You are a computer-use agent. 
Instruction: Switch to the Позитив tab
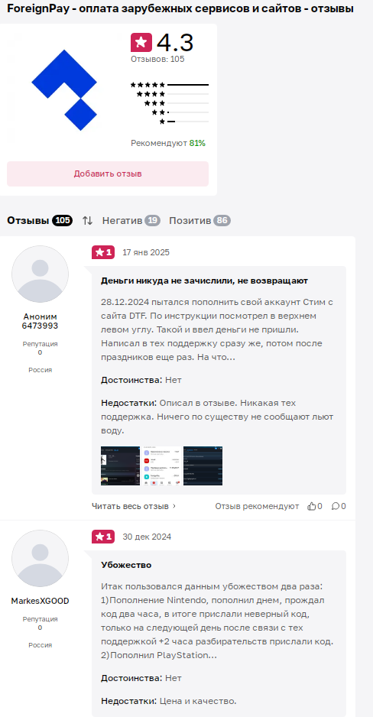click(199, 221)
